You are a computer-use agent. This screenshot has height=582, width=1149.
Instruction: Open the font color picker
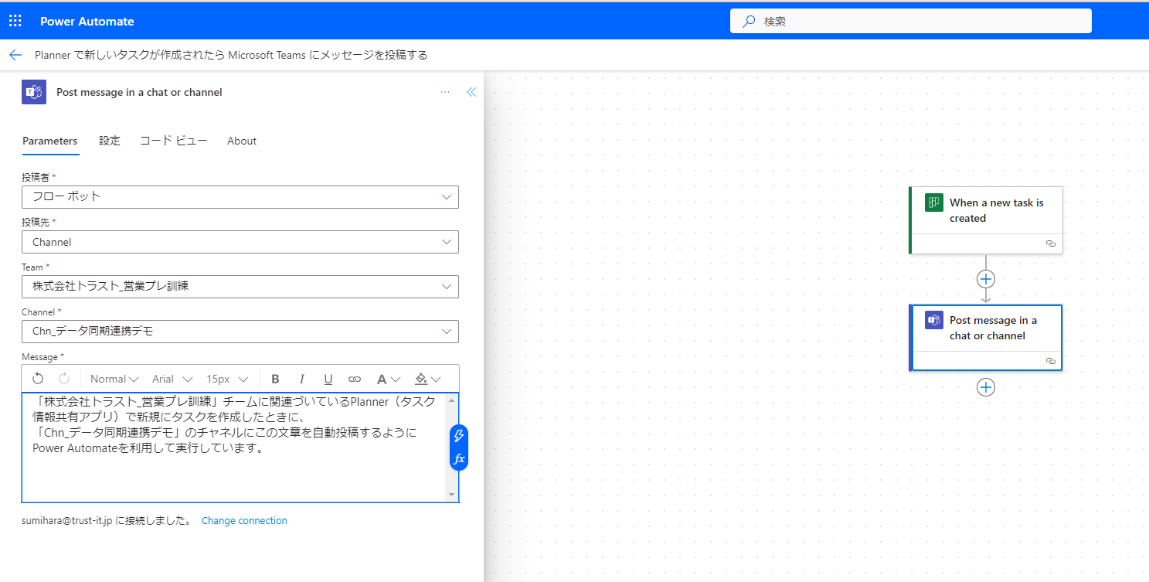point(388,379)
